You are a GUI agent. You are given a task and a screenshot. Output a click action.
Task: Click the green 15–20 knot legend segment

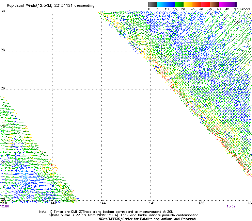click(179, 4)
